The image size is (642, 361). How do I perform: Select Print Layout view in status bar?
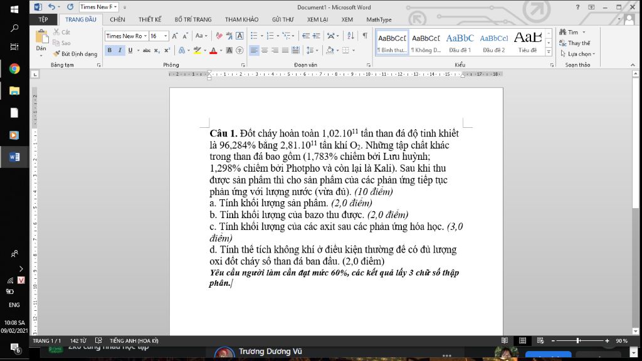(522, 340)
